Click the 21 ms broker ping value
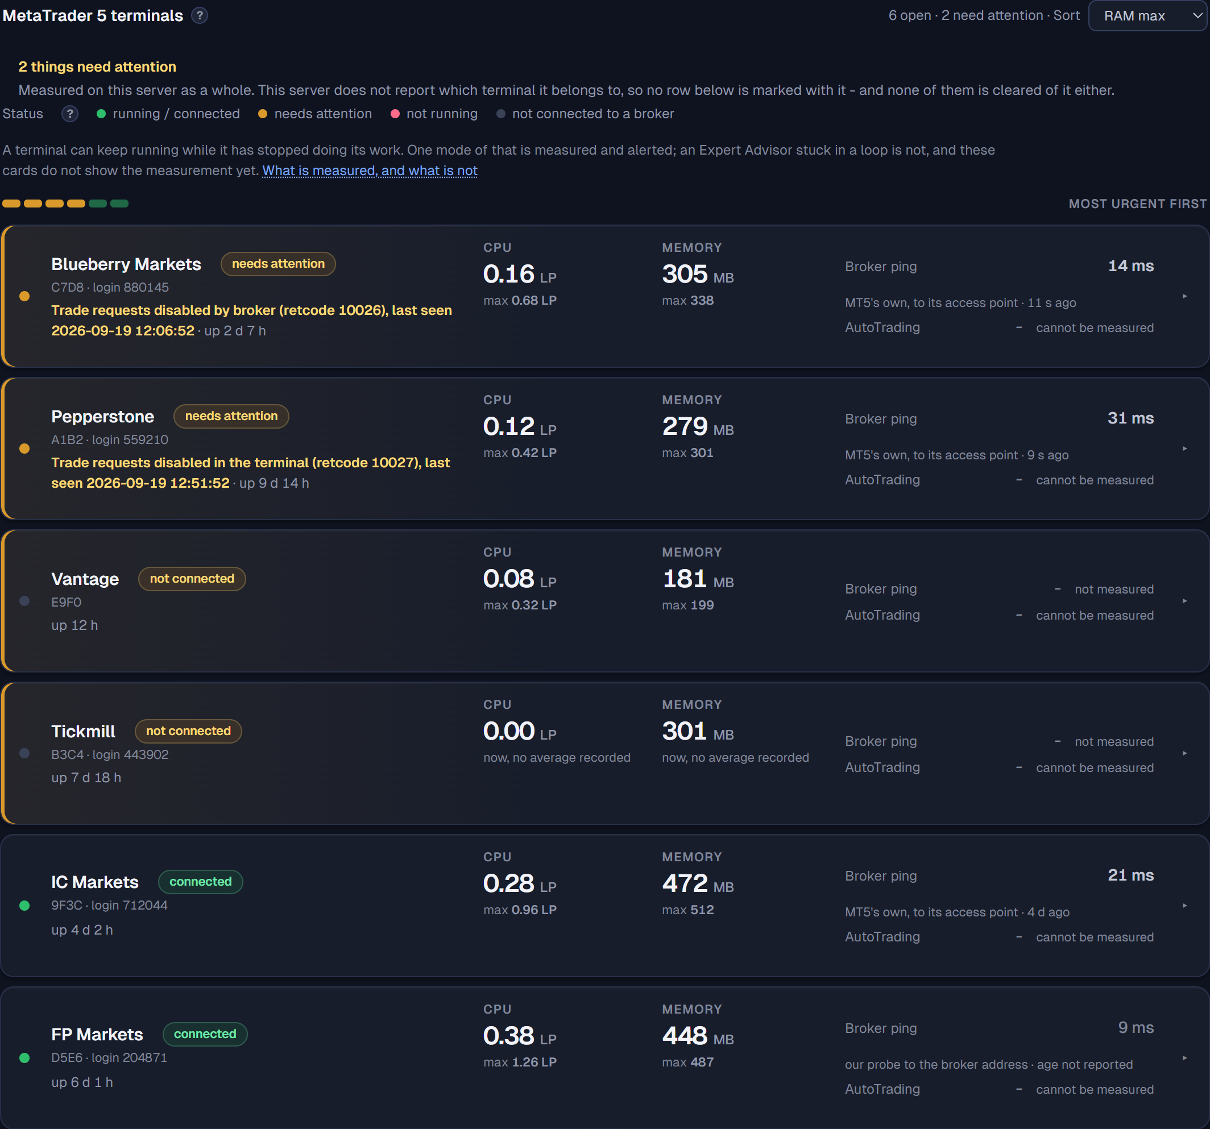 pos(1130,875)
